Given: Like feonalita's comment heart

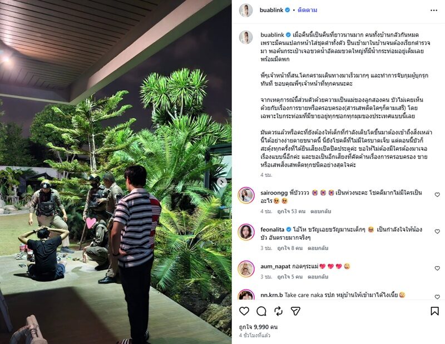Looking at the screenshot, I should 437,231.
